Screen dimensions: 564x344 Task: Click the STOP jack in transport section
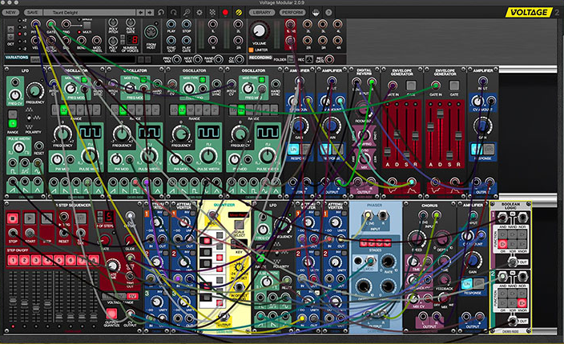[187, 25]
